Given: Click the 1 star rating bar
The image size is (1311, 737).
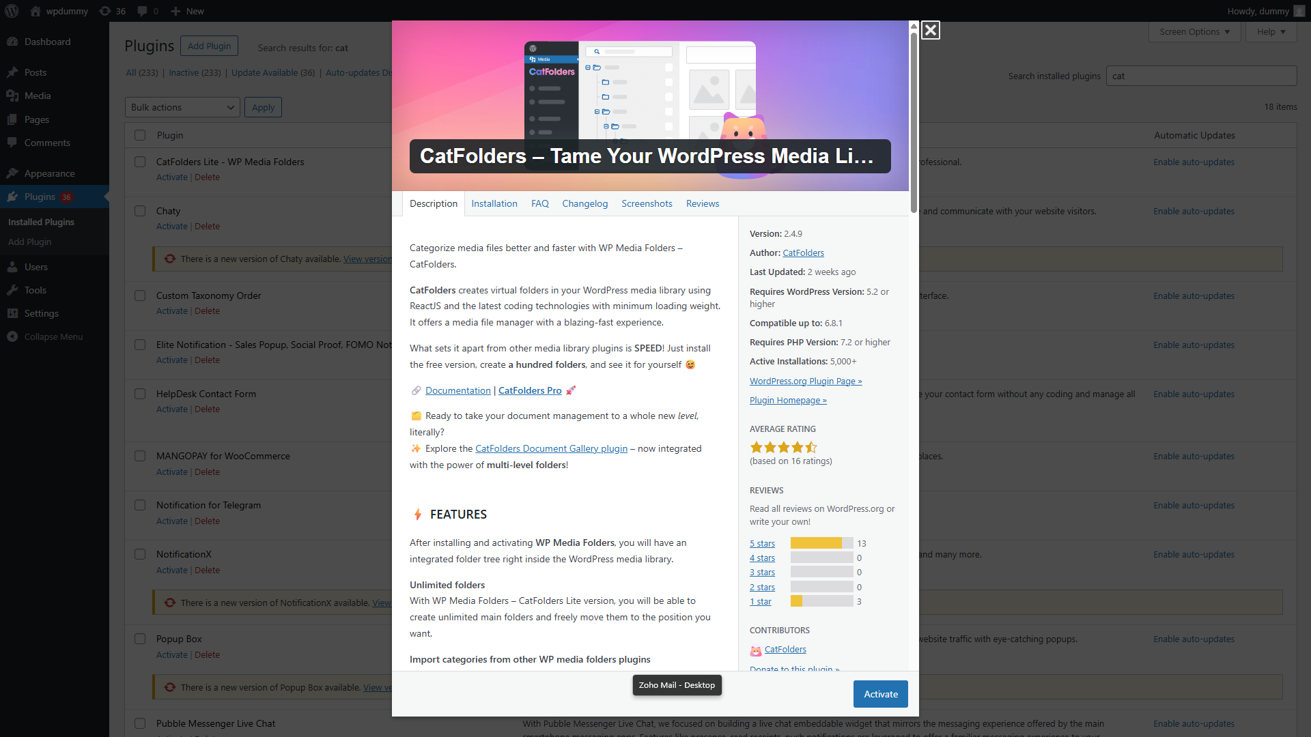Looking at the screenshot, I should click(822, 601).
